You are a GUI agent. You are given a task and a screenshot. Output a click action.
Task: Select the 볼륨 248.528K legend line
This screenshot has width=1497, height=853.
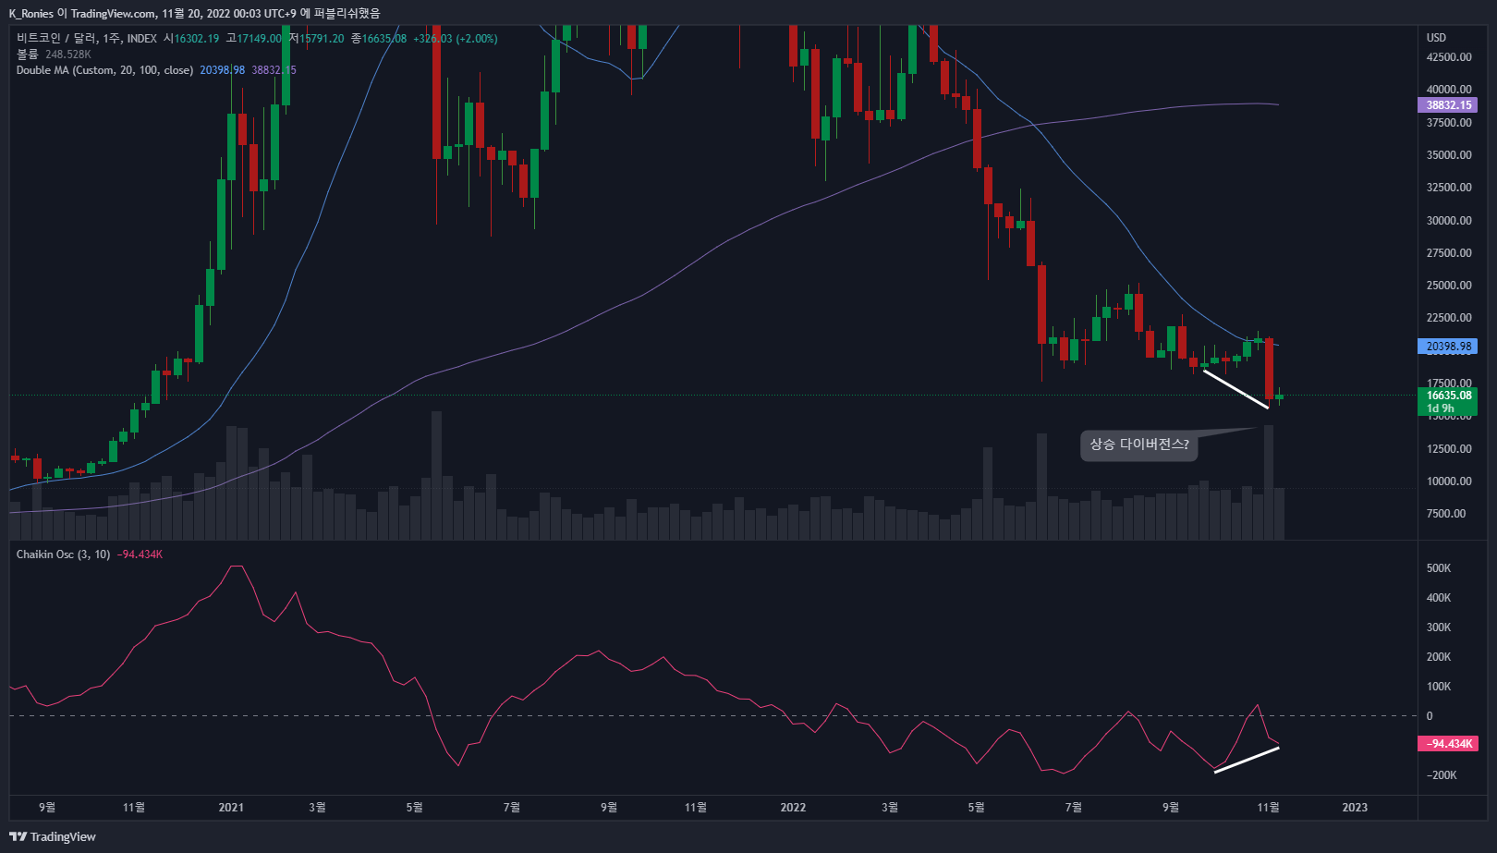(x=54, y=55)
